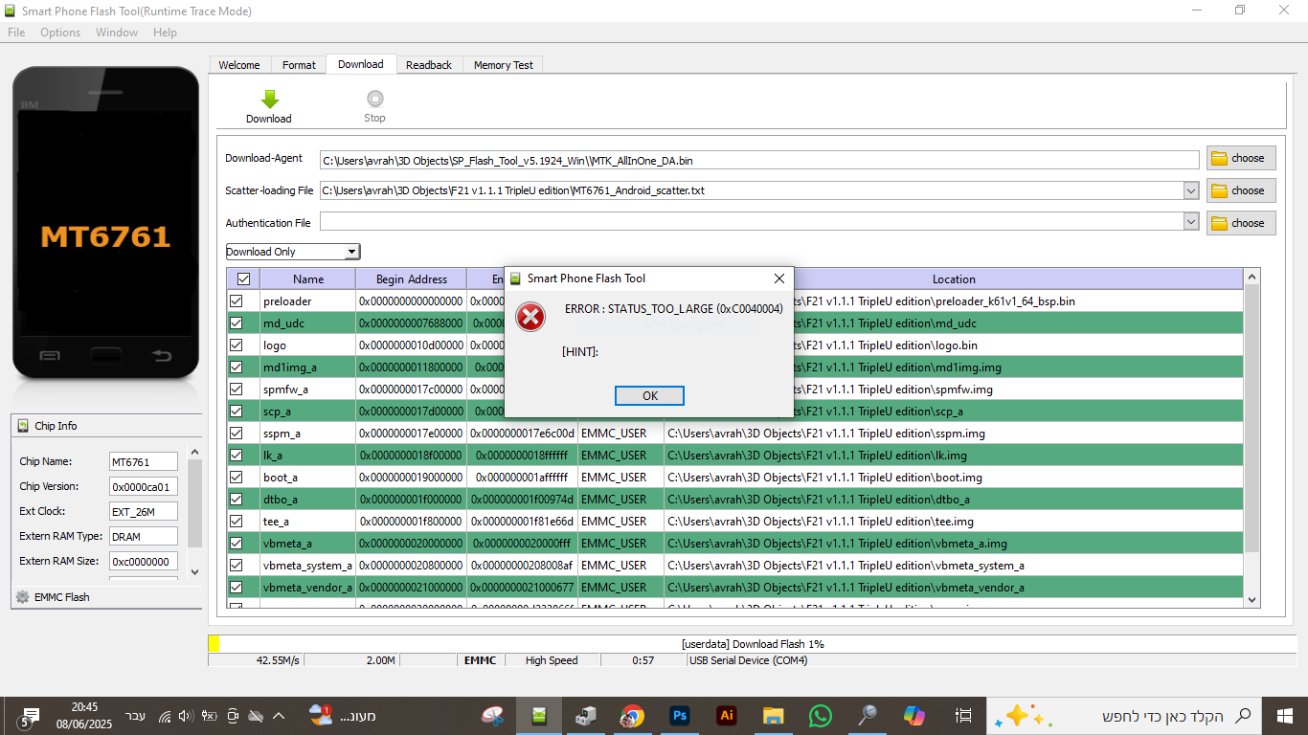The image size is (1308, 735).
Task: Open File Explorer from the taskbar
Action: [774, 715]
